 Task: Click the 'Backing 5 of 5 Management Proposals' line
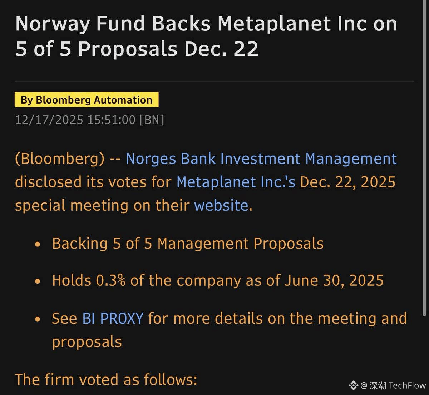[188, 244]
